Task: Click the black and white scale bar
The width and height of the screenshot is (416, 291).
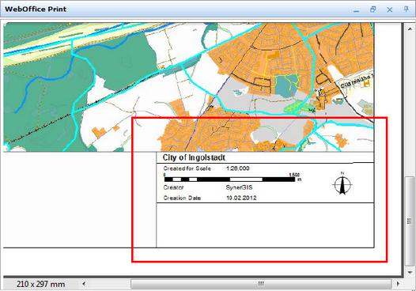Action: 229,180
